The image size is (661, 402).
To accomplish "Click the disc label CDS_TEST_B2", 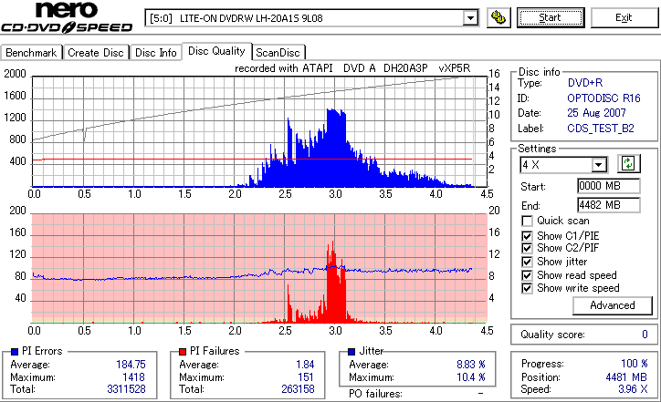I will point(601,129).
